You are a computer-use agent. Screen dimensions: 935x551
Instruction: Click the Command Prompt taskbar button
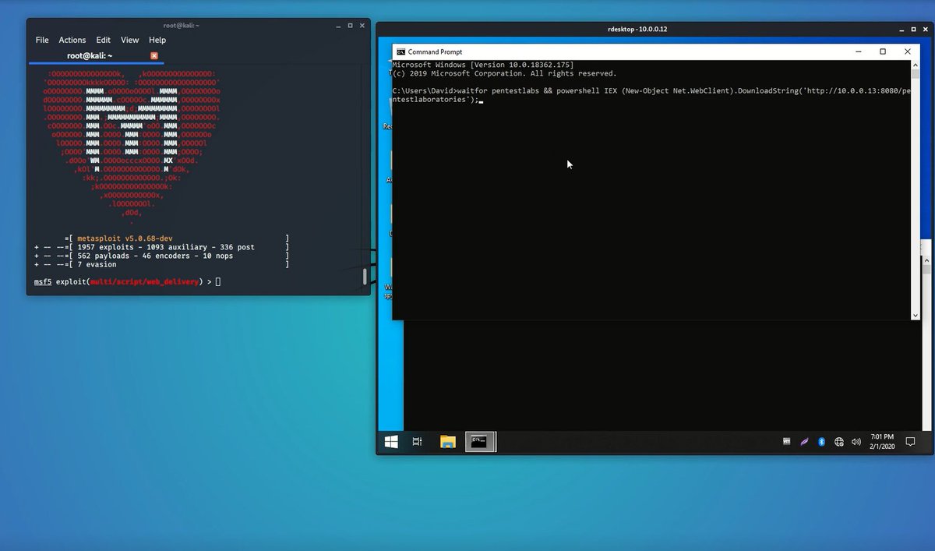(x=480, y=442)
